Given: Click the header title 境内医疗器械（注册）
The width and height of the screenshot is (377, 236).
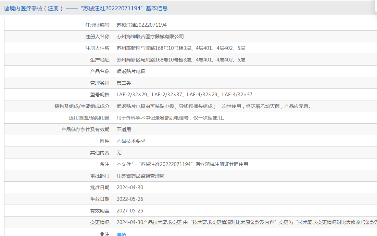Looking at the screenshot, I should (37, 9).
